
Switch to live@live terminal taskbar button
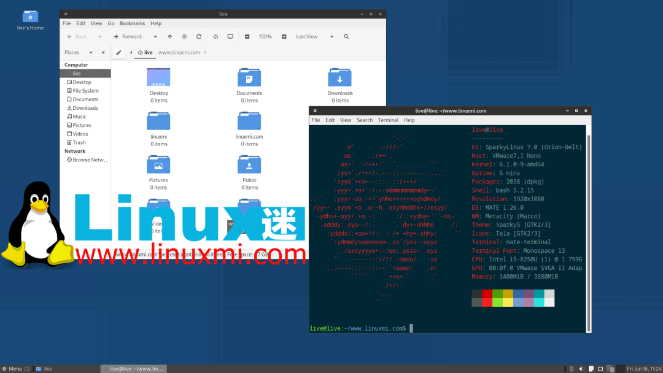click(134, 369)
